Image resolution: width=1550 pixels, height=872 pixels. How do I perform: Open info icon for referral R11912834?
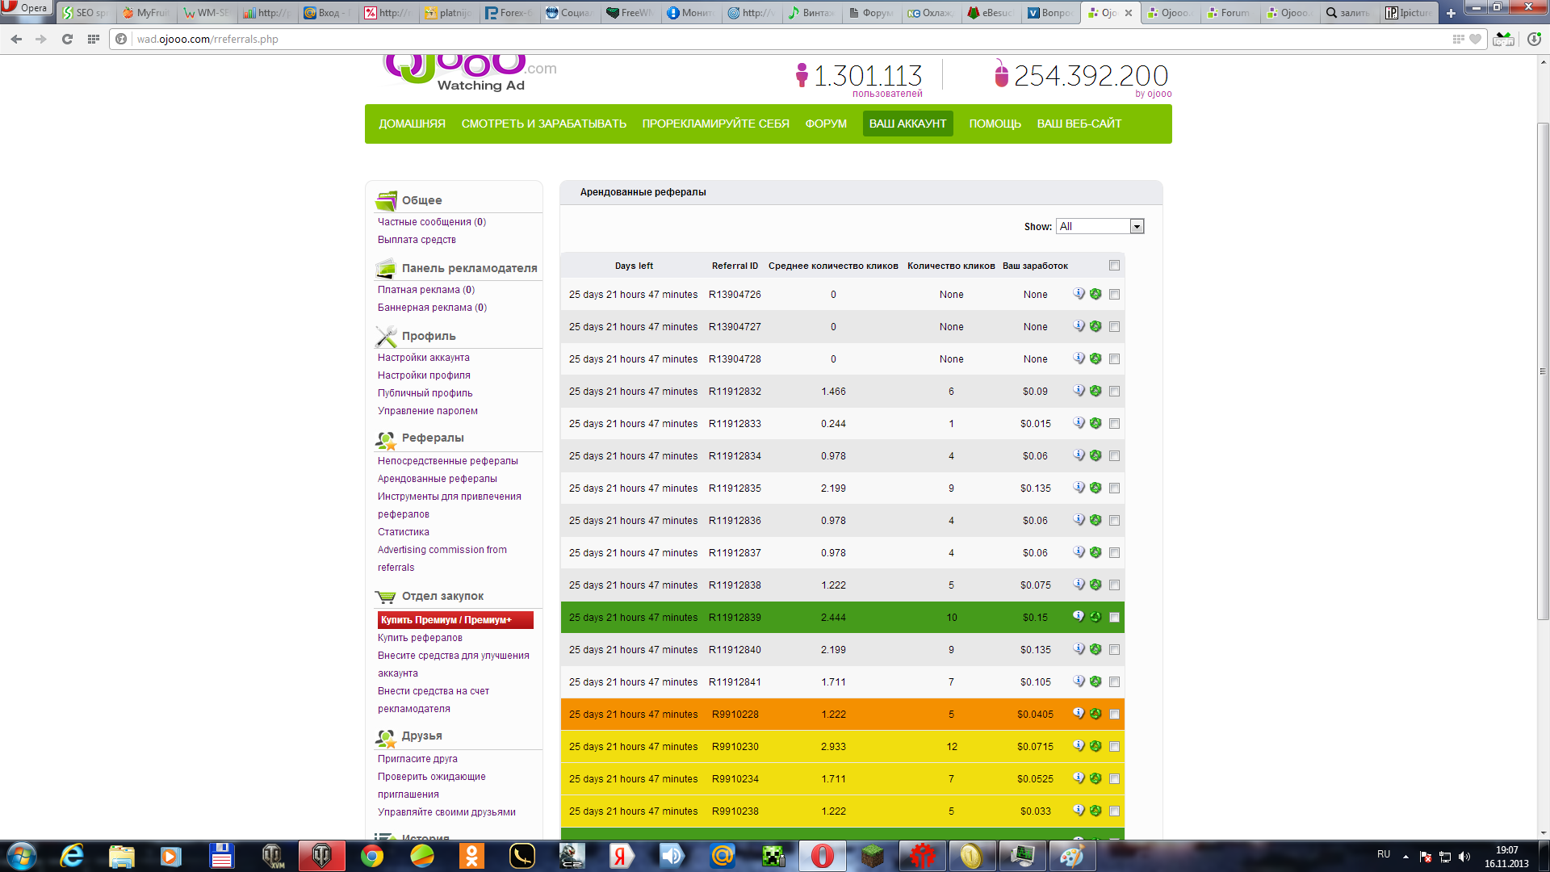[x=1079, y=455]
